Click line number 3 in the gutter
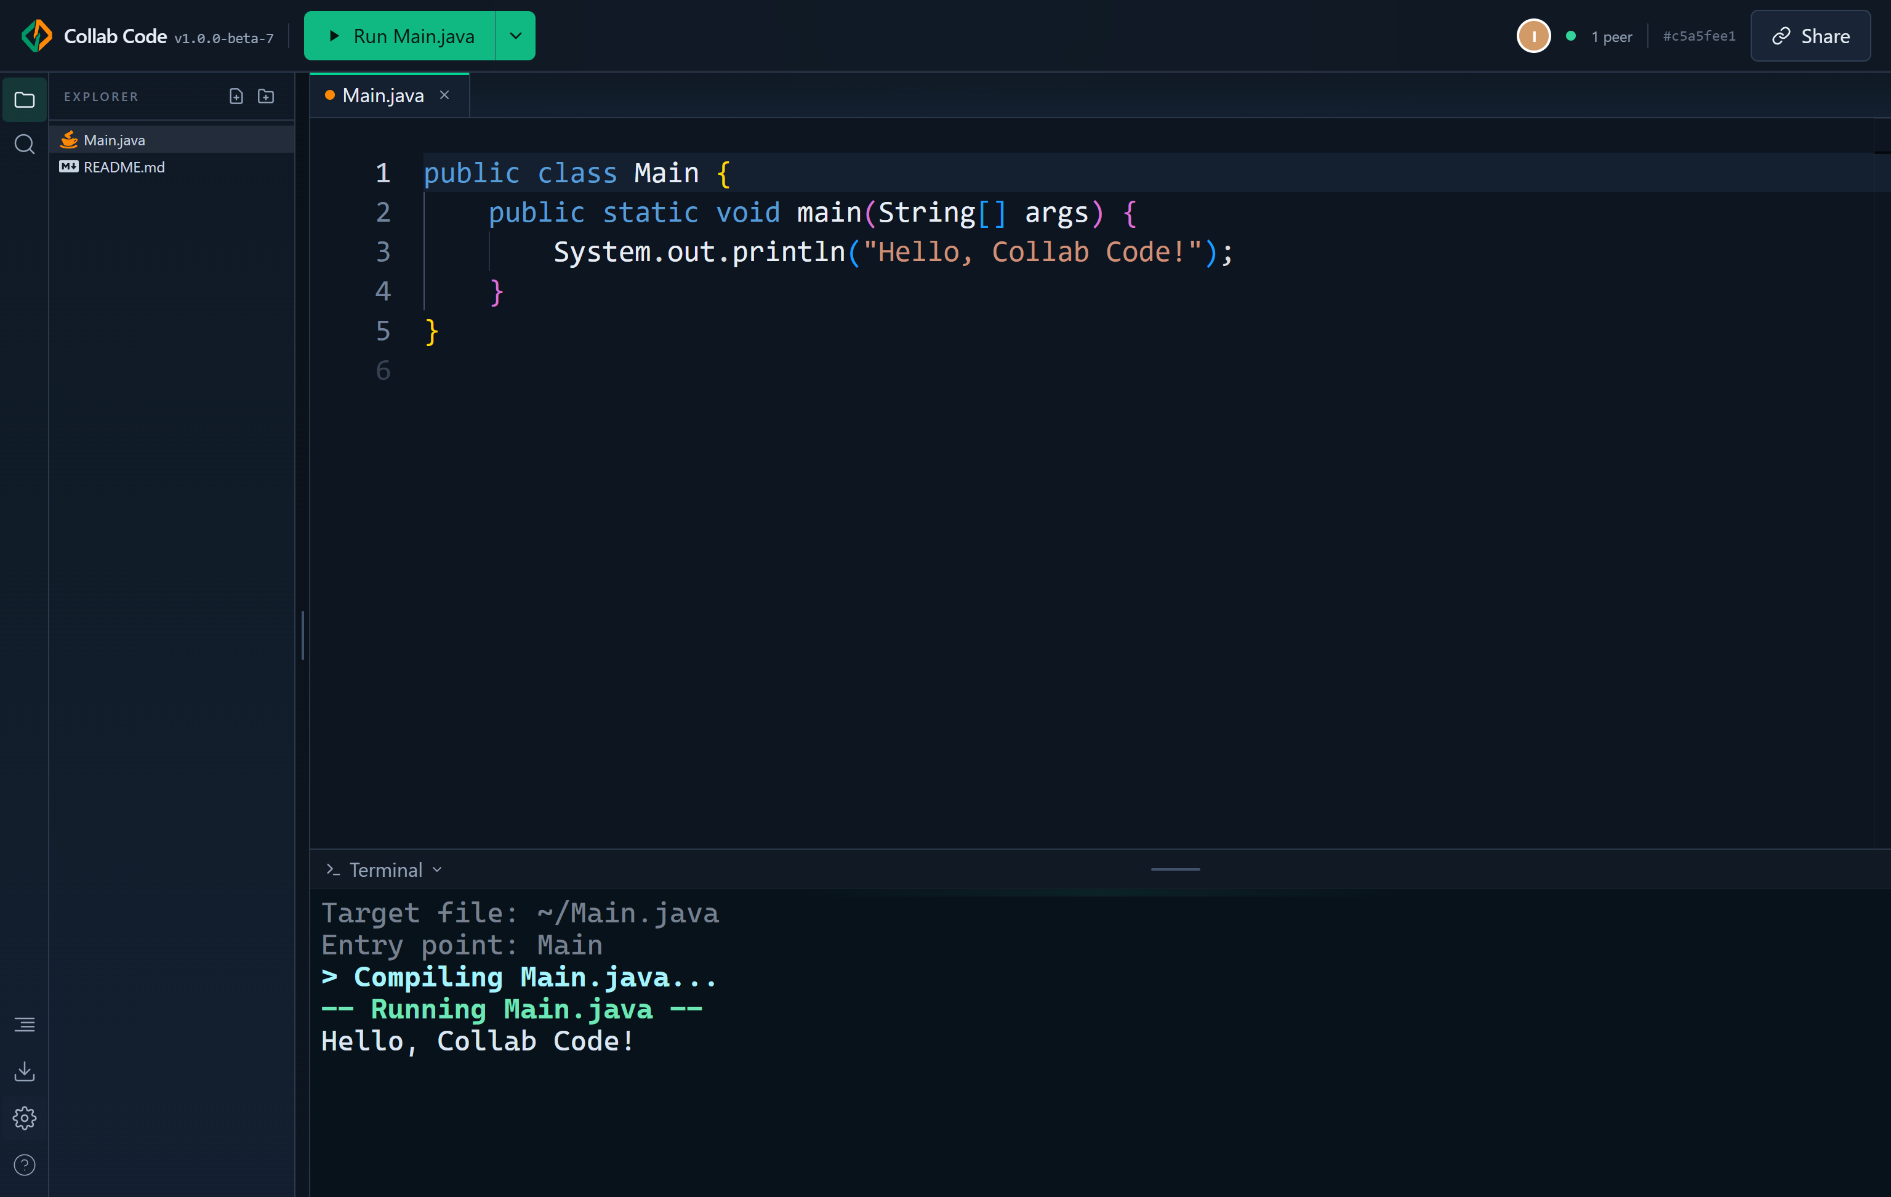This screenshot has height=1197, width=1891. 382,251
